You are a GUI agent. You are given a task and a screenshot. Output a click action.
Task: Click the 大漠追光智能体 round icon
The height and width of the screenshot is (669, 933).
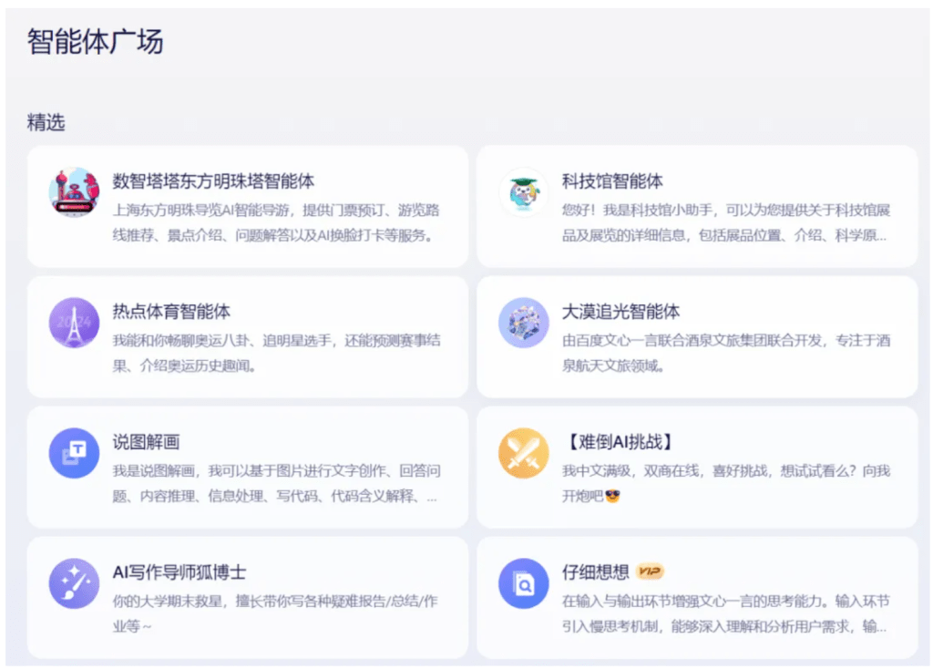click(x=524, y=323)
